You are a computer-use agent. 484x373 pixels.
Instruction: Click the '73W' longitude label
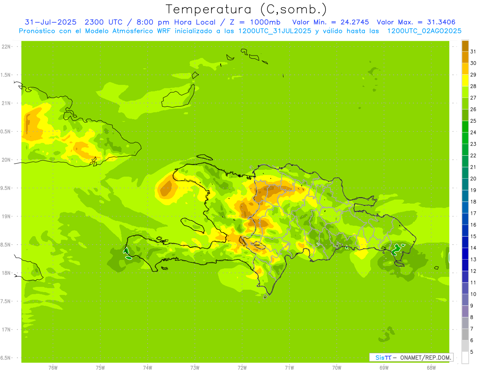pyautogui.click(x=195, y=368)
